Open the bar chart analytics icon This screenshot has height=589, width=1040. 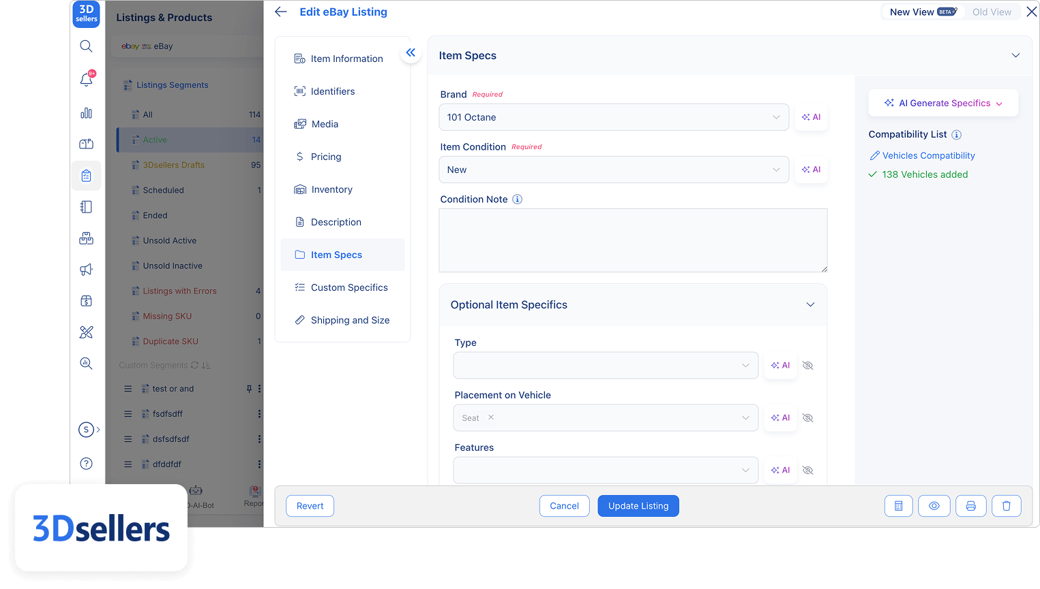point(86,113)
